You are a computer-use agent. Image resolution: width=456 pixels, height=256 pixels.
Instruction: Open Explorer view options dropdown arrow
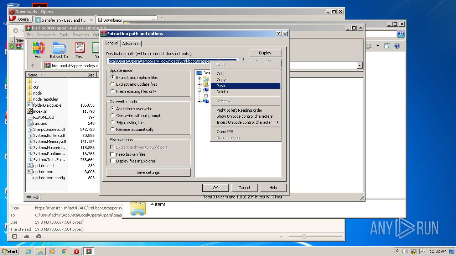tap(378, 46)
